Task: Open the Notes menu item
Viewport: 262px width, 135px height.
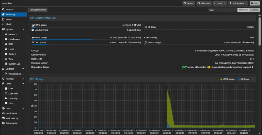Action: (x=14, y=19)
